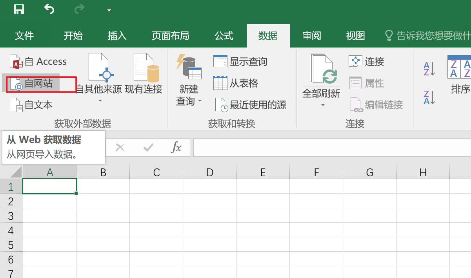
Task: Select column G header
Action: coord(370,172)
